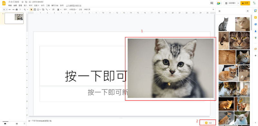Click the presentation title 未命名簡報
The height and width of the screenshot is (126, 258).
coord(14,2)
